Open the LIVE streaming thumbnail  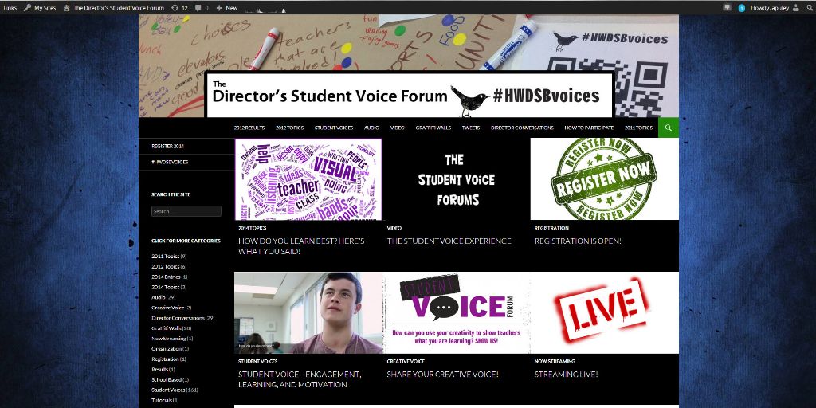tap(604, 312)
